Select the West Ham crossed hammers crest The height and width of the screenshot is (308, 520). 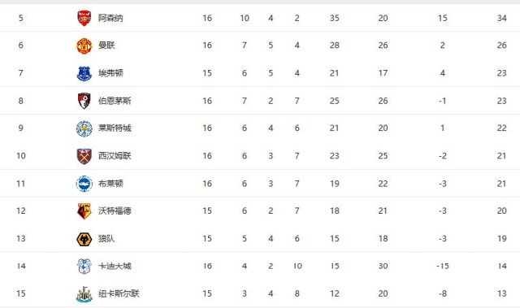84,156
